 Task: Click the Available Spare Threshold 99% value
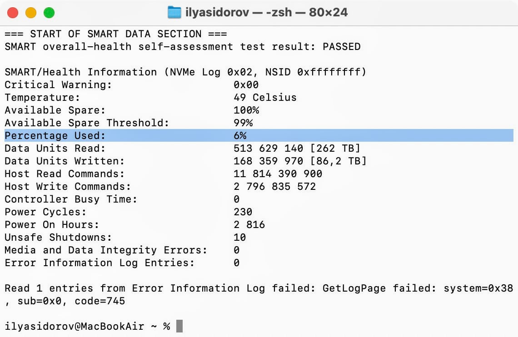[243, 123]
